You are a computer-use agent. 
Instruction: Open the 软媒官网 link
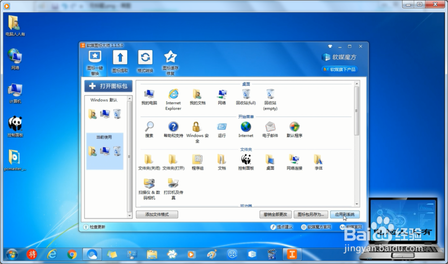click(x=351, y=227)
